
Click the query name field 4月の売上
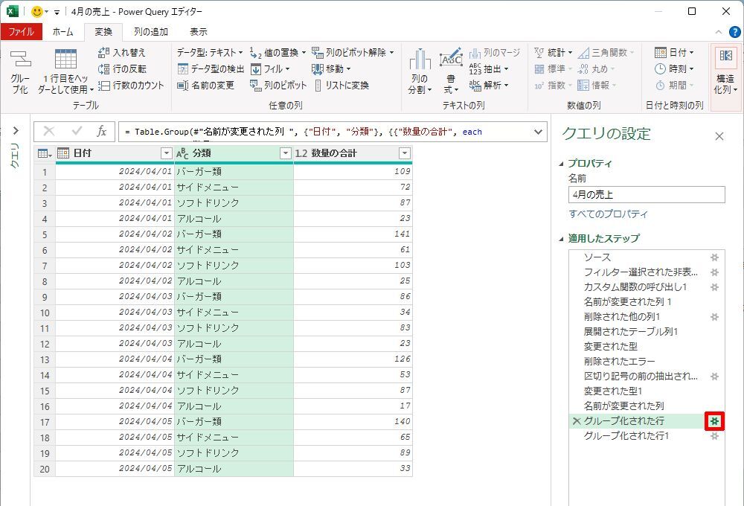646,194
